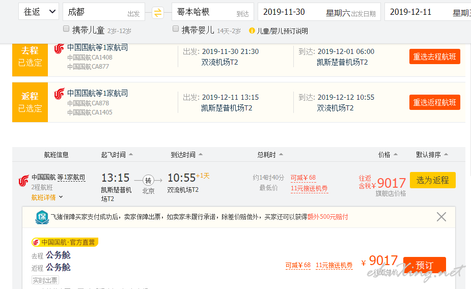Check the 携带儿童 checkbox
The height and width of the screenshot is (289, 471).
click(x=66, y=29)
